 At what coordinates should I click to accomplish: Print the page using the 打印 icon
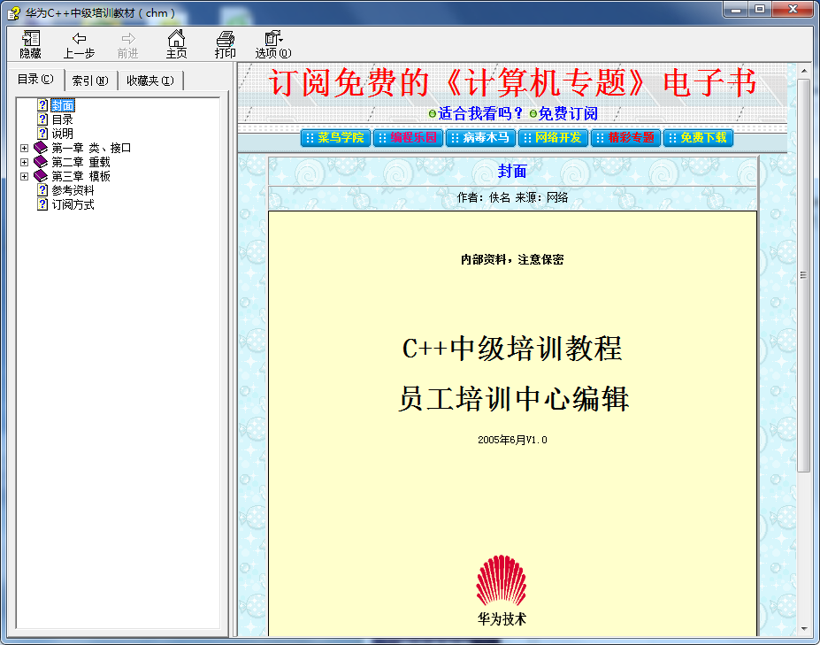pyautogui.click(x=226, y=39)
